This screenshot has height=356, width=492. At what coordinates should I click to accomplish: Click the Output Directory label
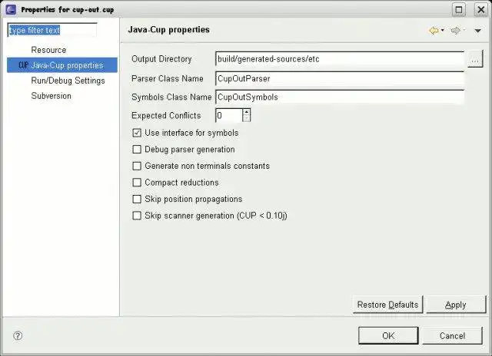tap(161, 59)
